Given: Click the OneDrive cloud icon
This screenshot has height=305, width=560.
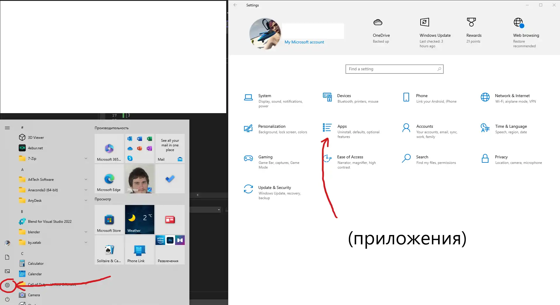Looking at the screenshot, I should (378, 22).
